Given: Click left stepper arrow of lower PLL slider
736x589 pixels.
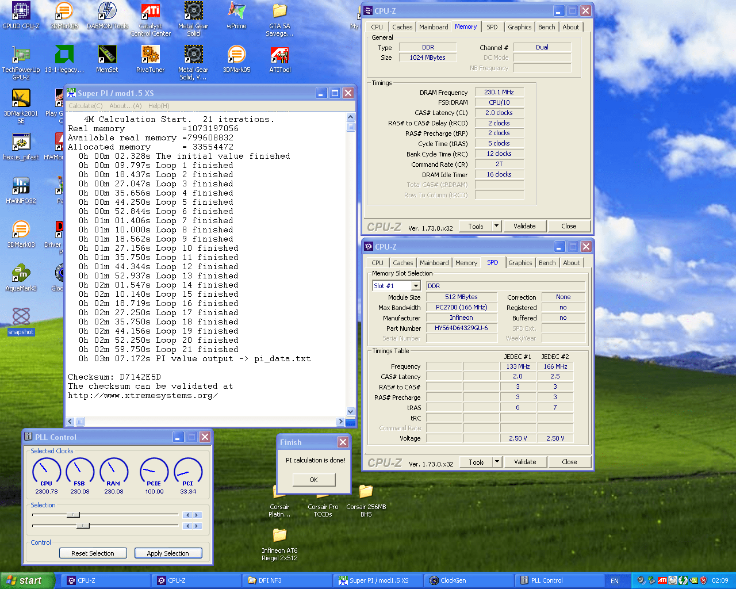Looking at the screenshot, I should click(187, 526).
